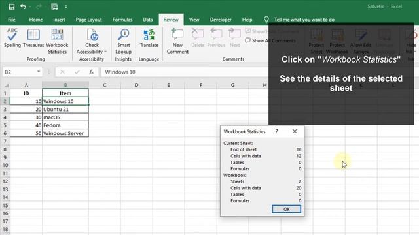Select column A header

(x=26, y=85)
